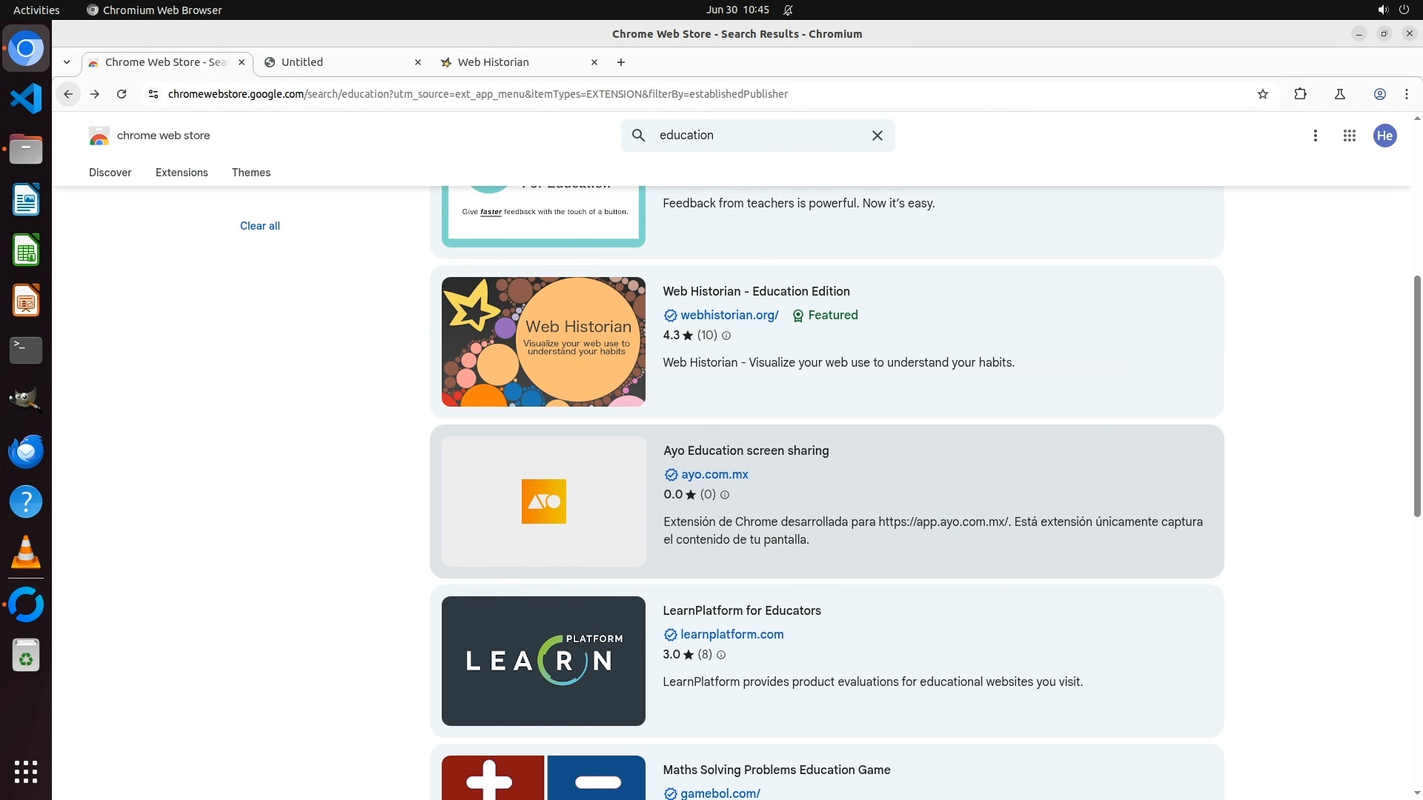Image resolution: width=1423 pixels, height=800 pixels.
Task: Click the Google apps grid icon
Action: click(x=1350, y=136)
